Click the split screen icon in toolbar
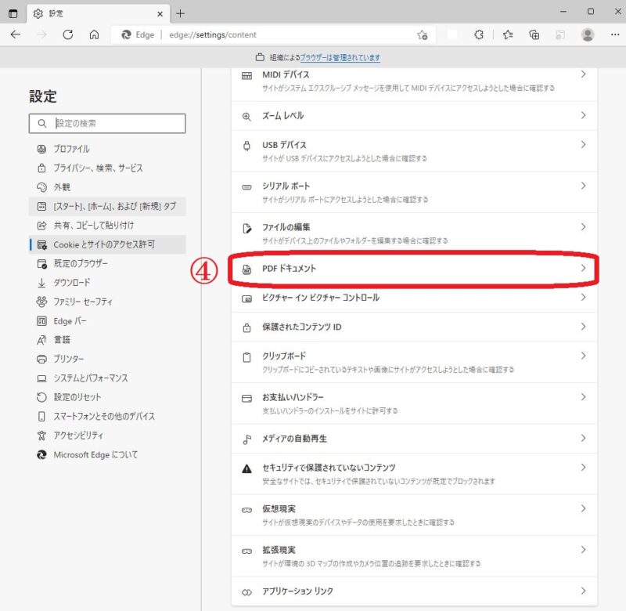The height and width of the screenshot is (611, 626). 560,34
